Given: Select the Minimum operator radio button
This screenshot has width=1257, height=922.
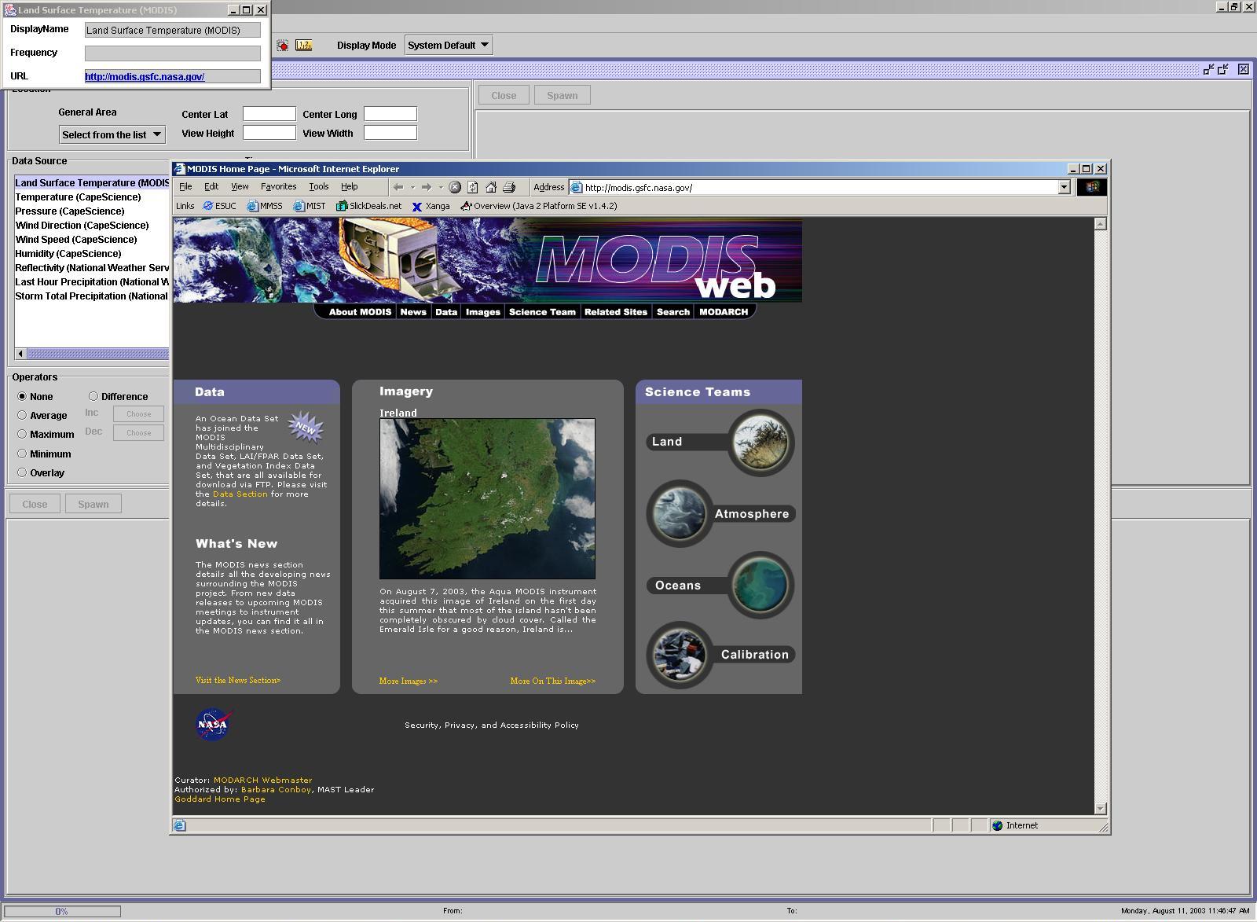Looking at the screenshot, I should pyautogui.click(x=22, y=454).
